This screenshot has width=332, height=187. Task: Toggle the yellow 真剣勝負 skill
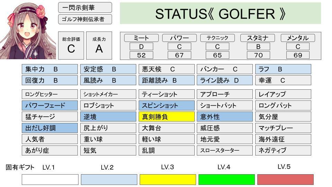click(x=166, y=117)
